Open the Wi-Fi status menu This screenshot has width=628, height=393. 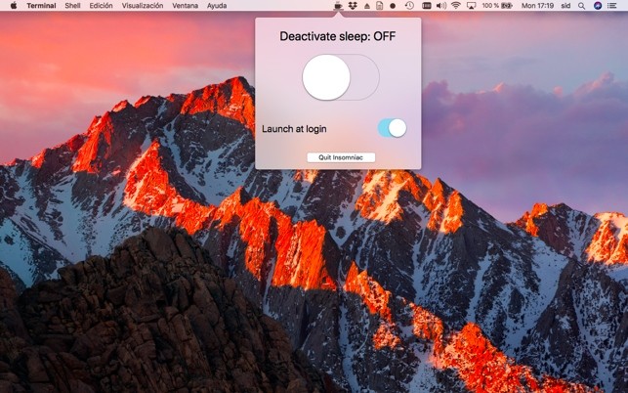tap(456, 6)
